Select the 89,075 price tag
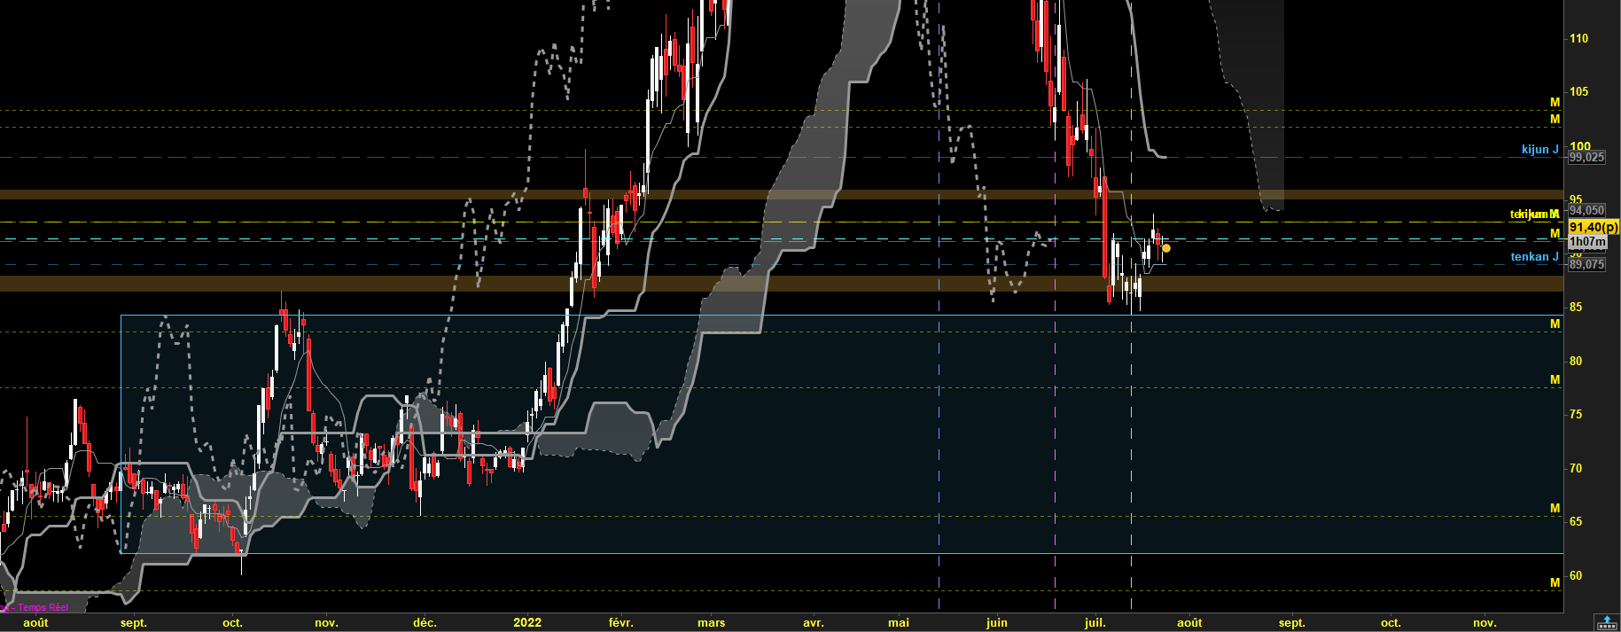This screenshot has height=632, width=1621. click(x=1586, y=264)
